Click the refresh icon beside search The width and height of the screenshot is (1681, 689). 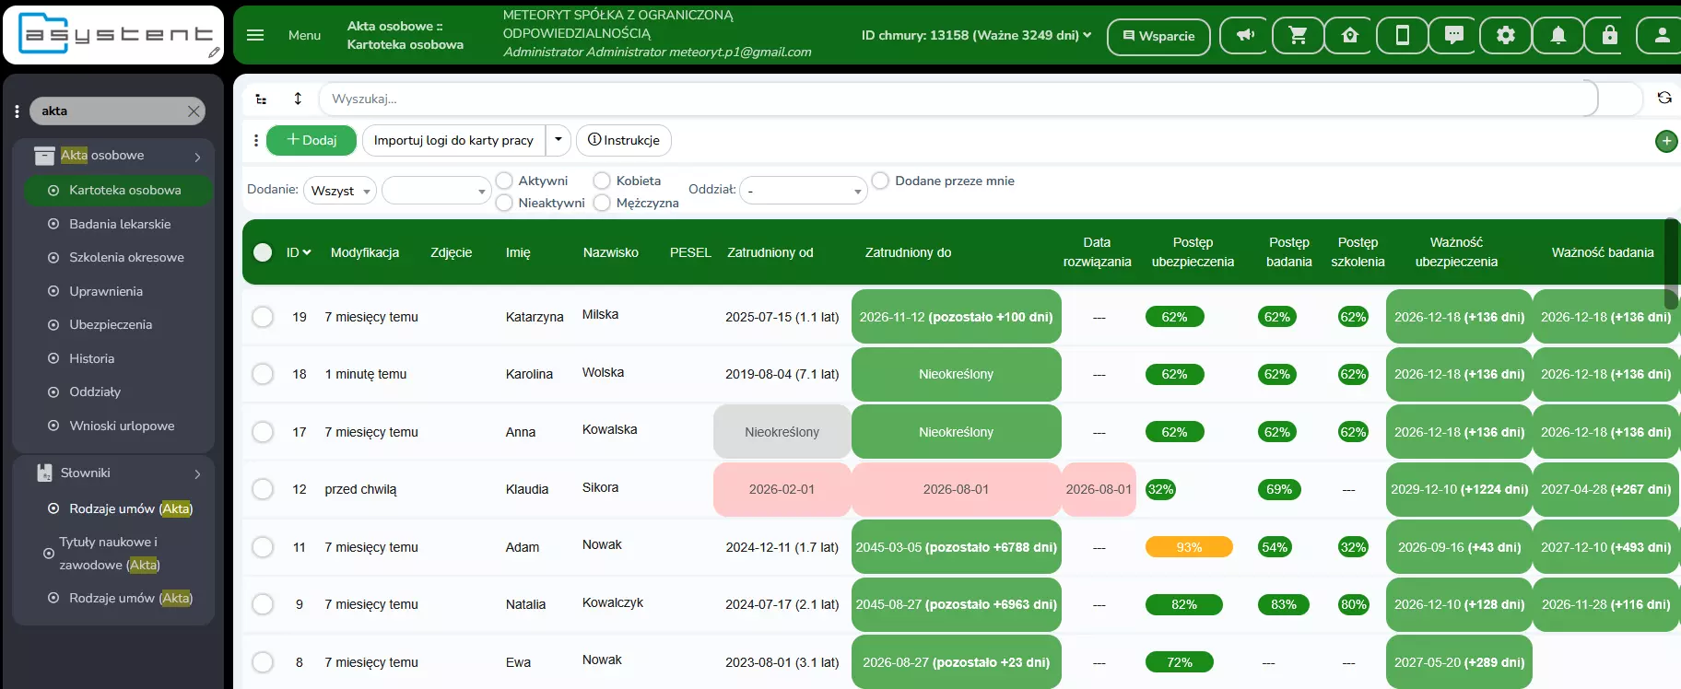click(1663, 98)
